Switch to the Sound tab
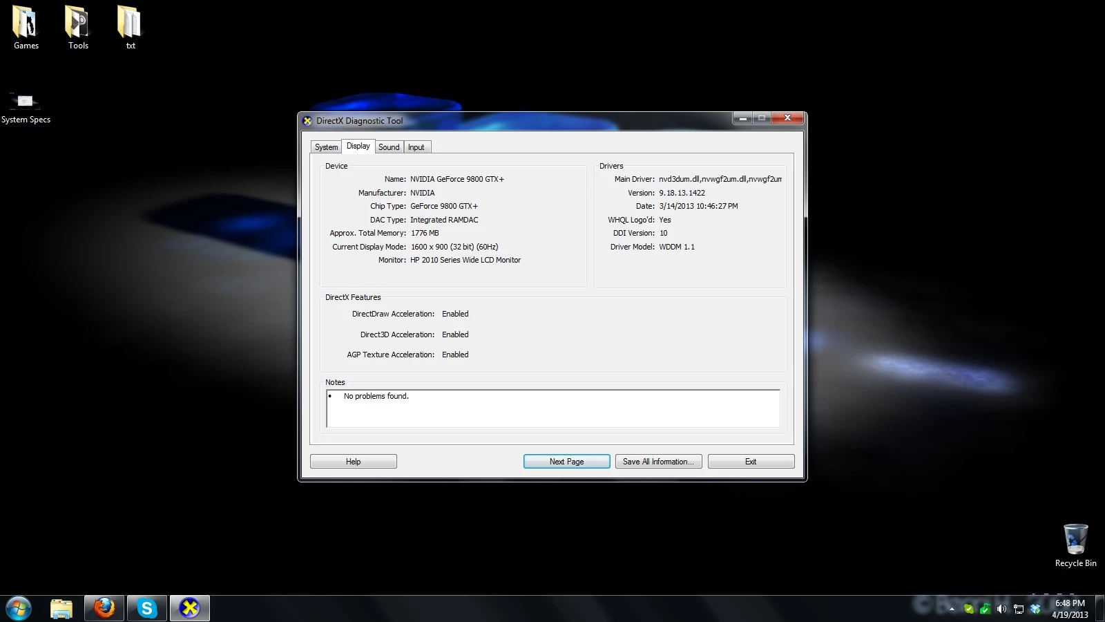Screen dimensions: 1105x622 (389, 147)
